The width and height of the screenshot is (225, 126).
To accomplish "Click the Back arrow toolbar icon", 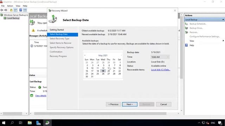I will (2, 10).
